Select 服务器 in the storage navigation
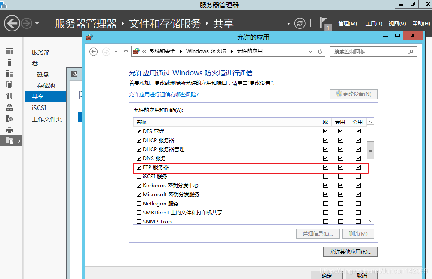The image size is (432, 279). pos(41,52)
